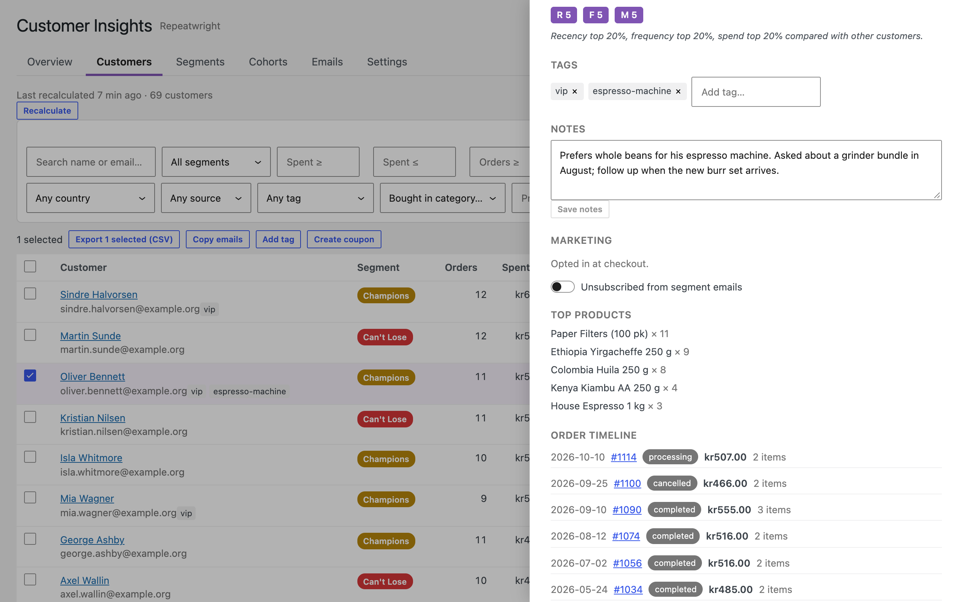Open the Segments tab
Viewport: 963px width, 602px height.
point(200,62)
